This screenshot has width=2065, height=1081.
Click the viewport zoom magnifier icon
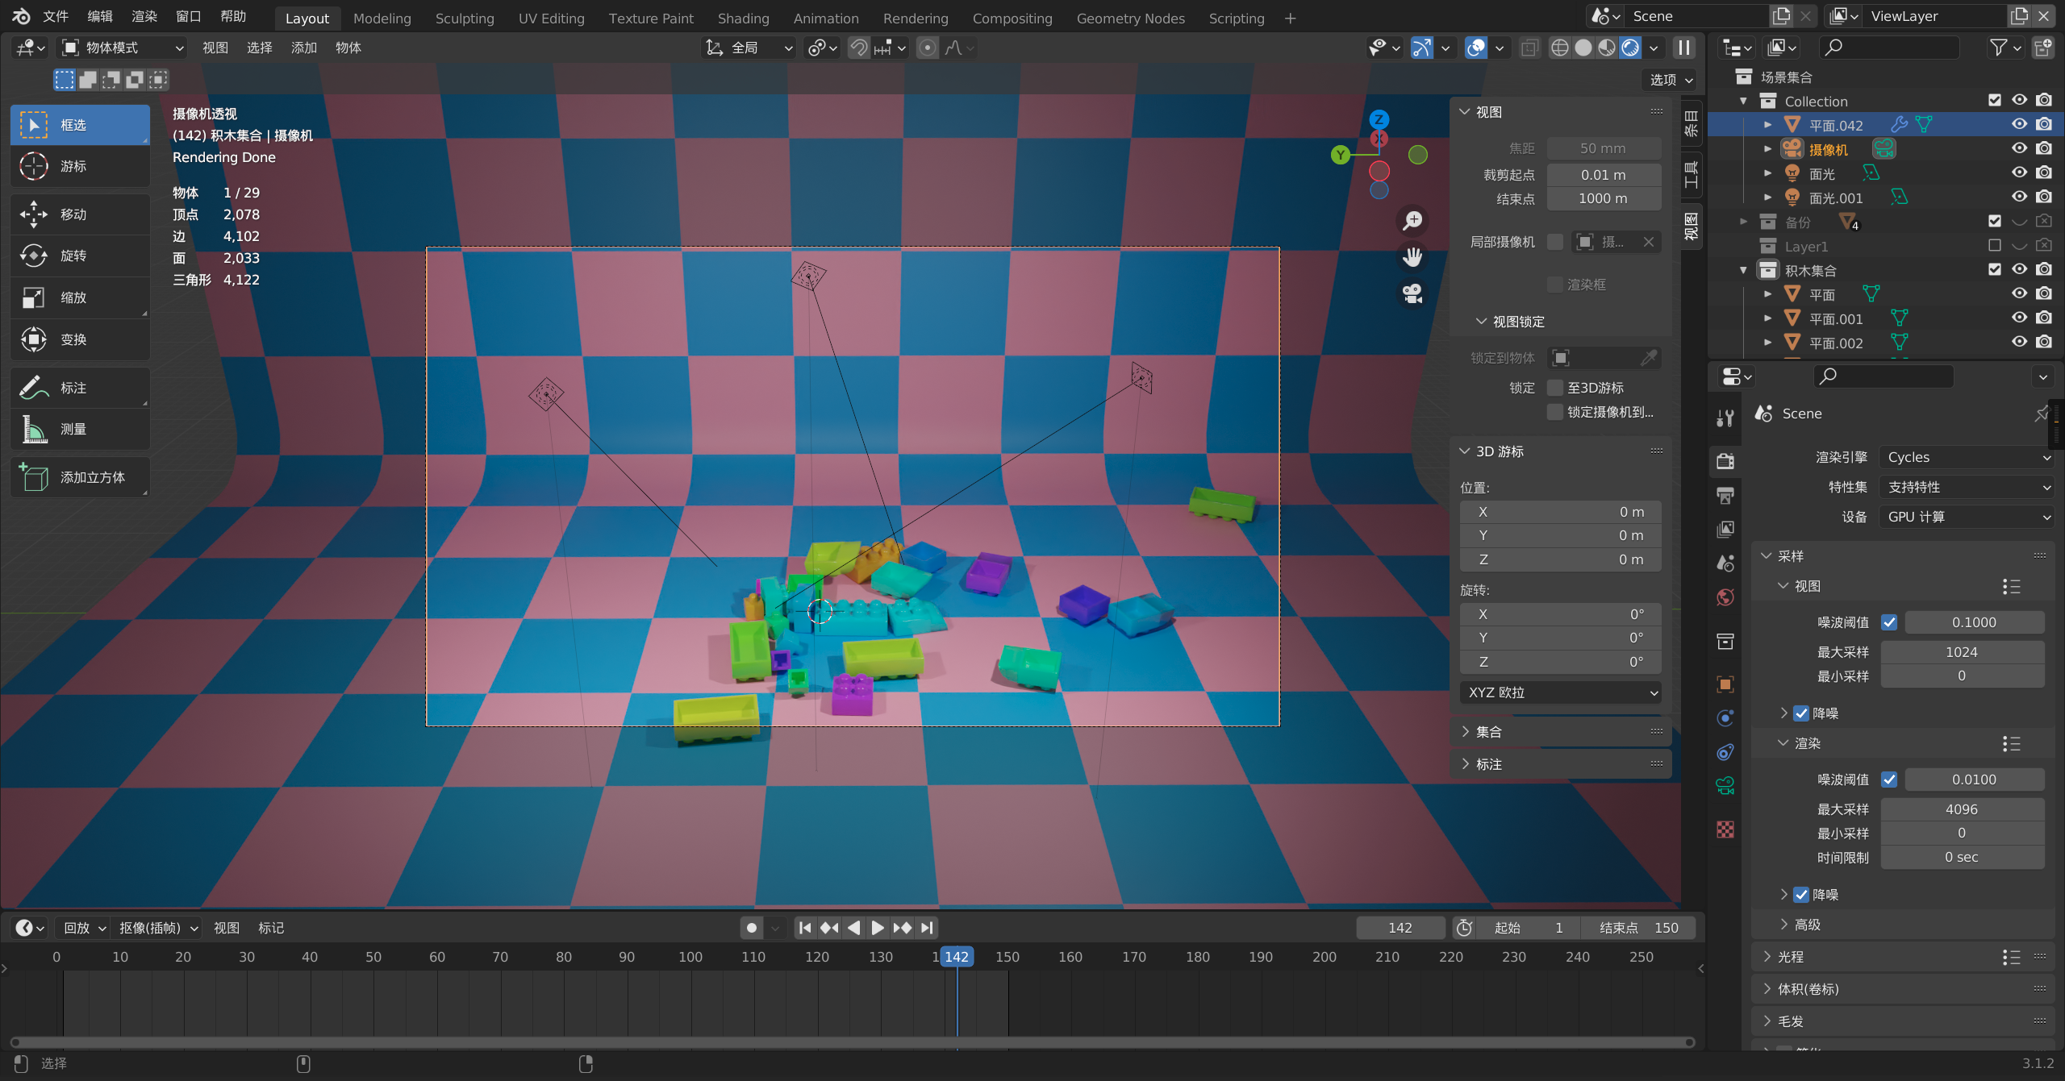pyautogui.click(x=1412, y=220)
